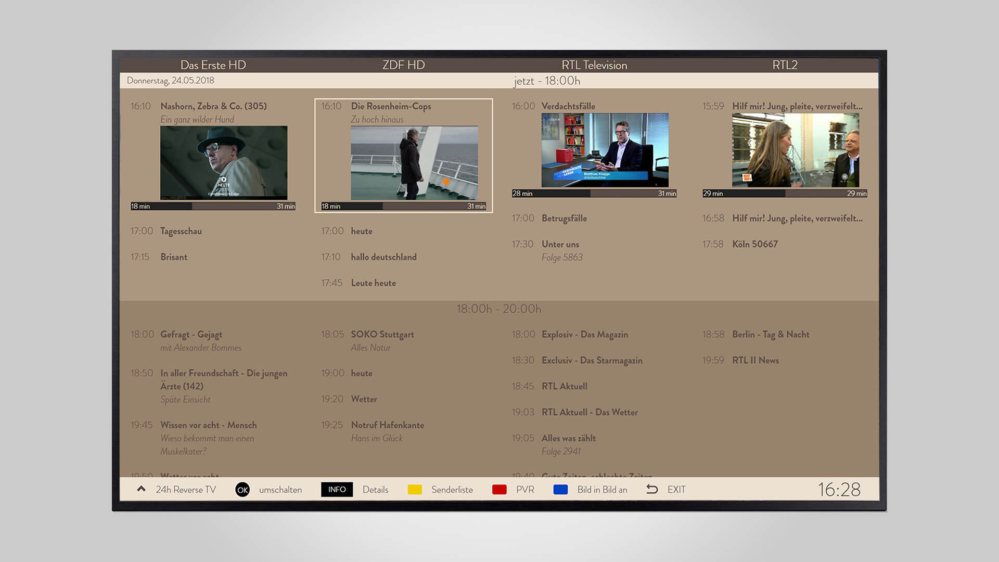999x562 pixels.
Task: Switch to the RTL2 channel column
Action: pyautogui.click(x=785, y=65)
